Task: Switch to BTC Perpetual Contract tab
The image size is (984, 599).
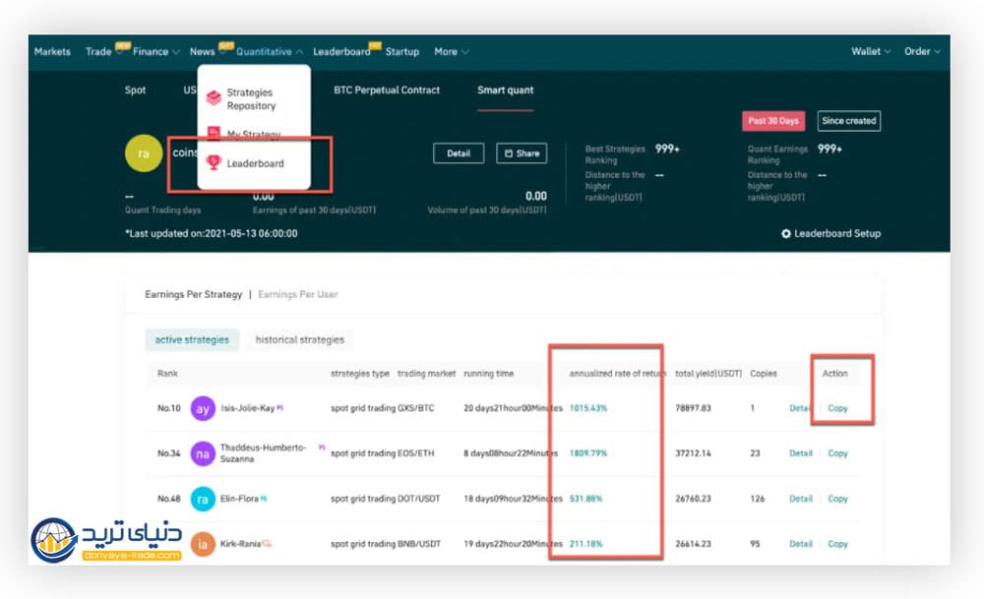Action: [x=387, y=90]
